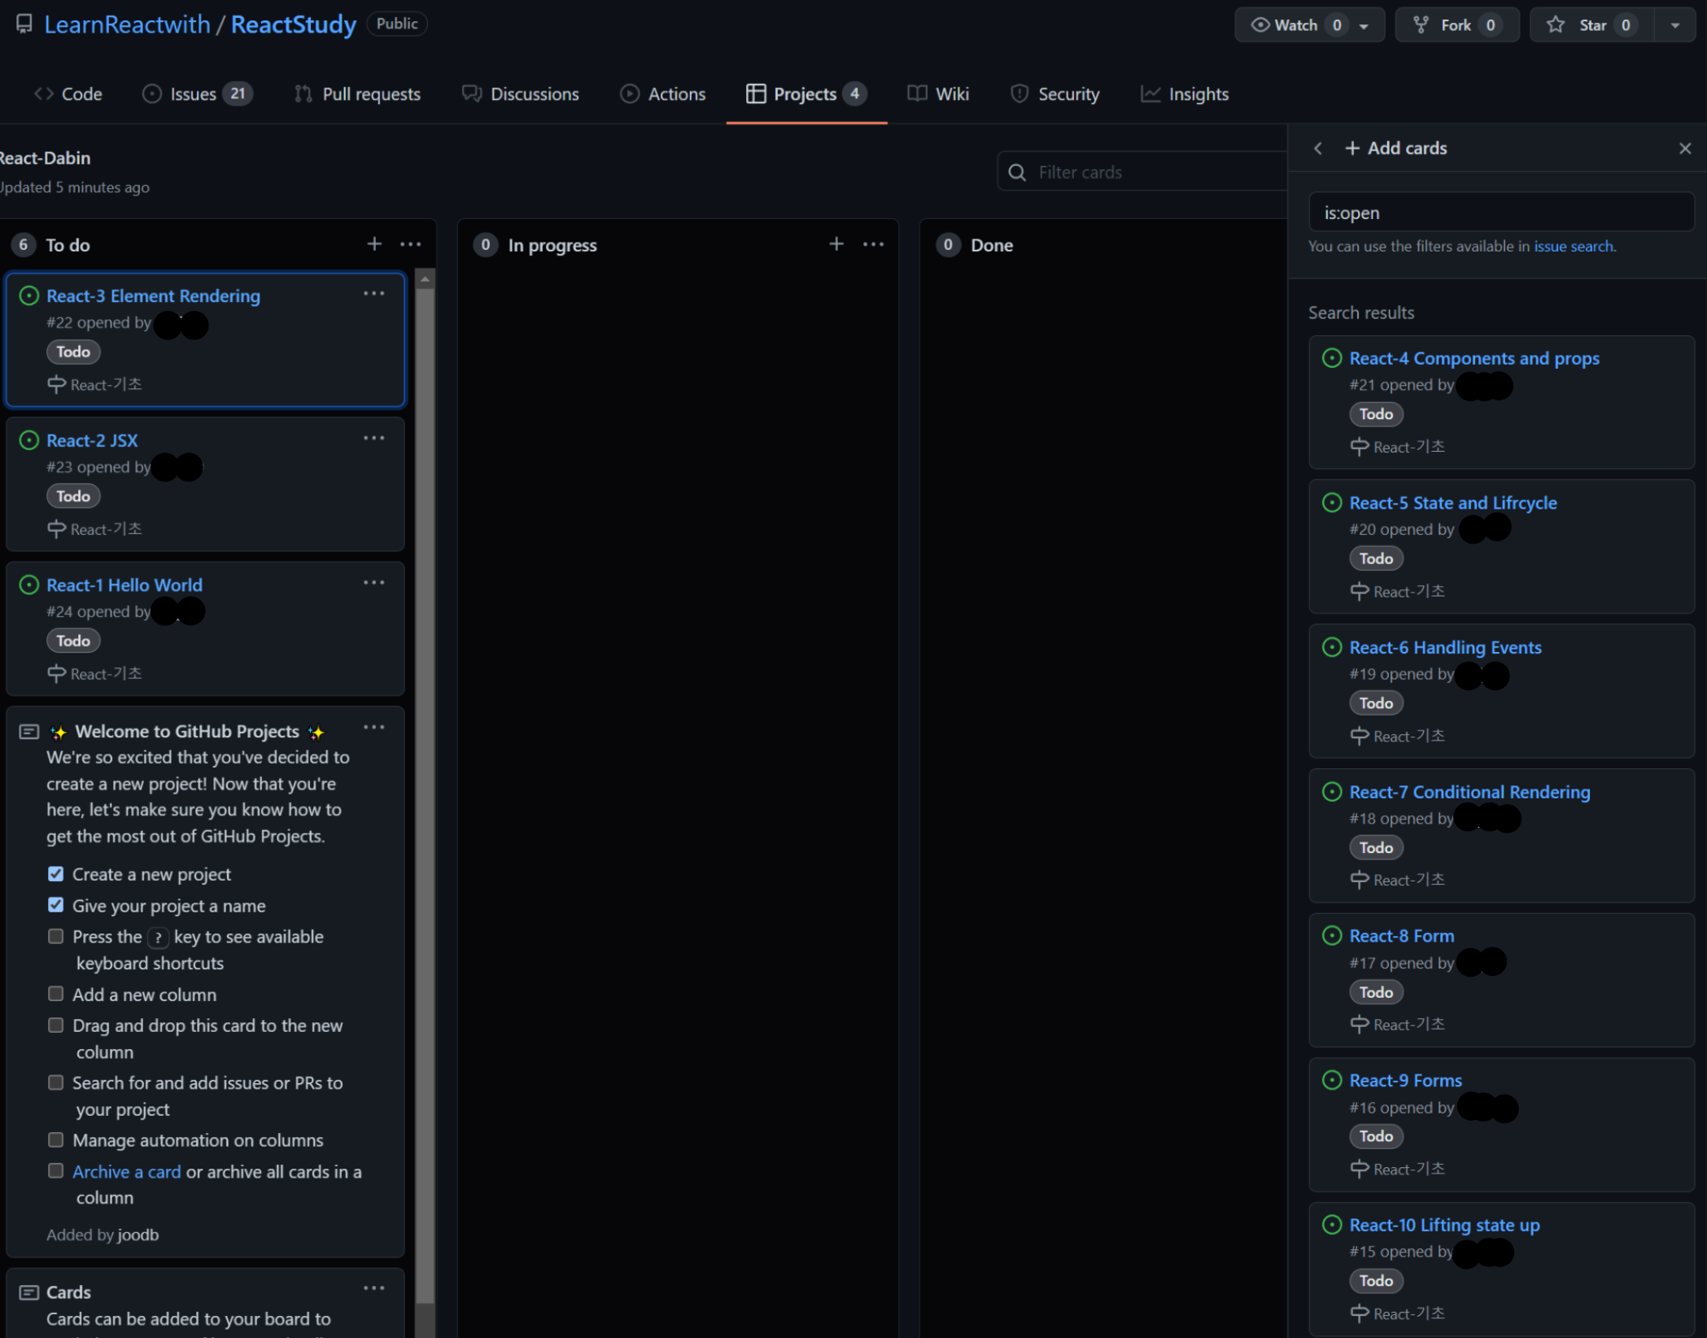This screenshot has width=1707, height=1338.
Task: Click back arrow in Add cards panel
Action: pyautogui.click(x=1318, y=148)
